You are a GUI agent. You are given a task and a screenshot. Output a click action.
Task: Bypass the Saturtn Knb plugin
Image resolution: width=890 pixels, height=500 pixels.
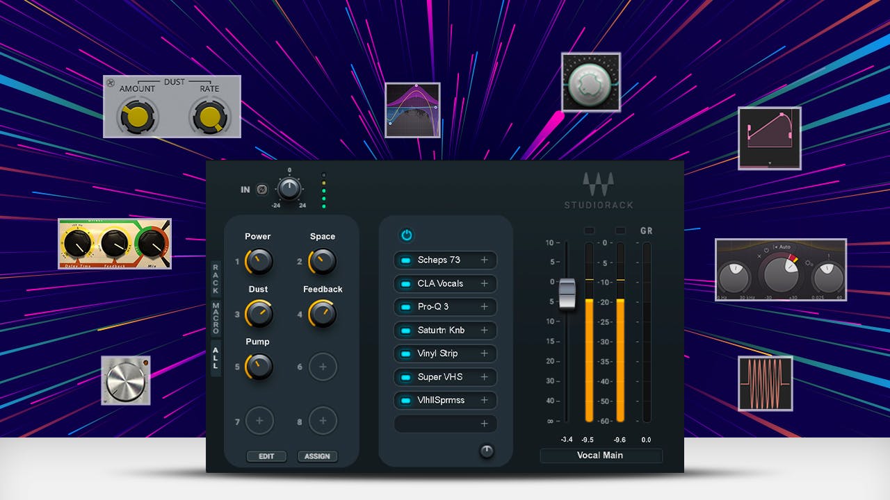404,331
